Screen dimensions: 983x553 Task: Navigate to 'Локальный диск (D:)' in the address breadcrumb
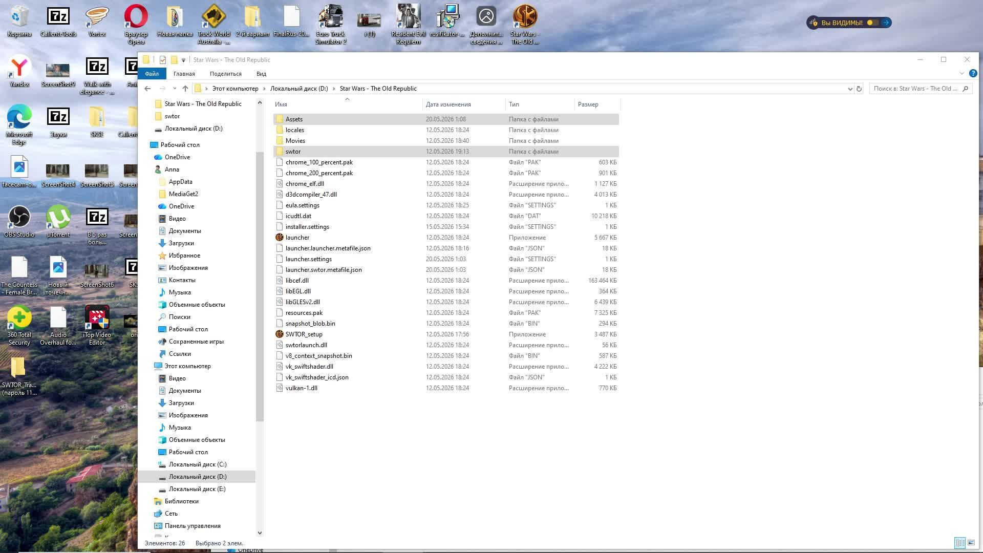coord(299,89)
